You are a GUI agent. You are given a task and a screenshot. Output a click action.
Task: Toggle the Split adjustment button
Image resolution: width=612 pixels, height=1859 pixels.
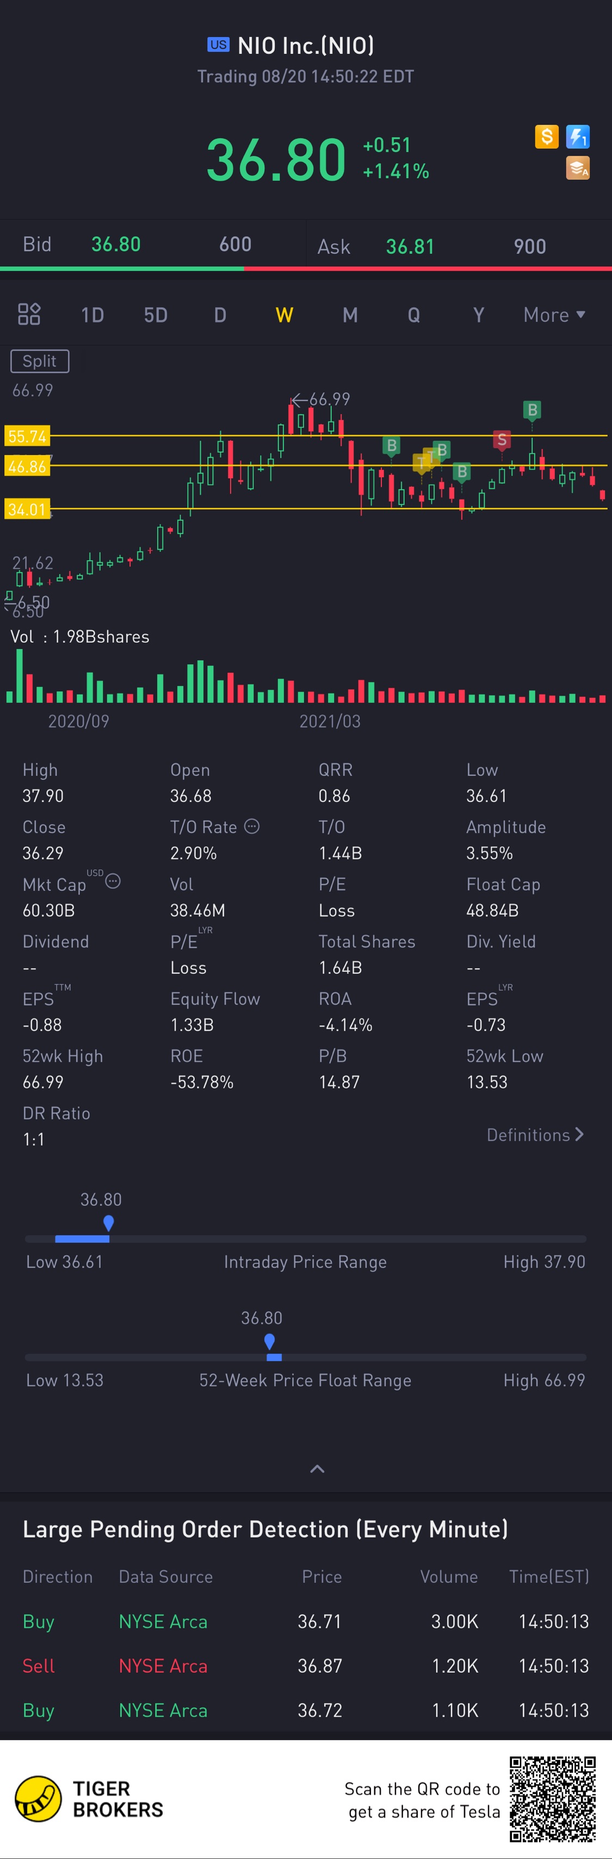tap(40, 361)
